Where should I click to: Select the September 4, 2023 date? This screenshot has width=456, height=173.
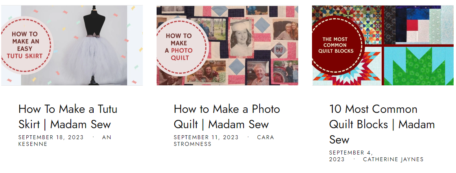351,156
